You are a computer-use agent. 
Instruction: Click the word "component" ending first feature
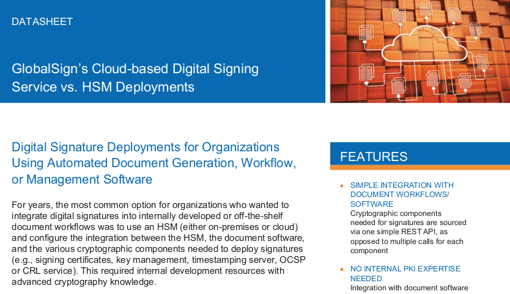tap(369, 251)
